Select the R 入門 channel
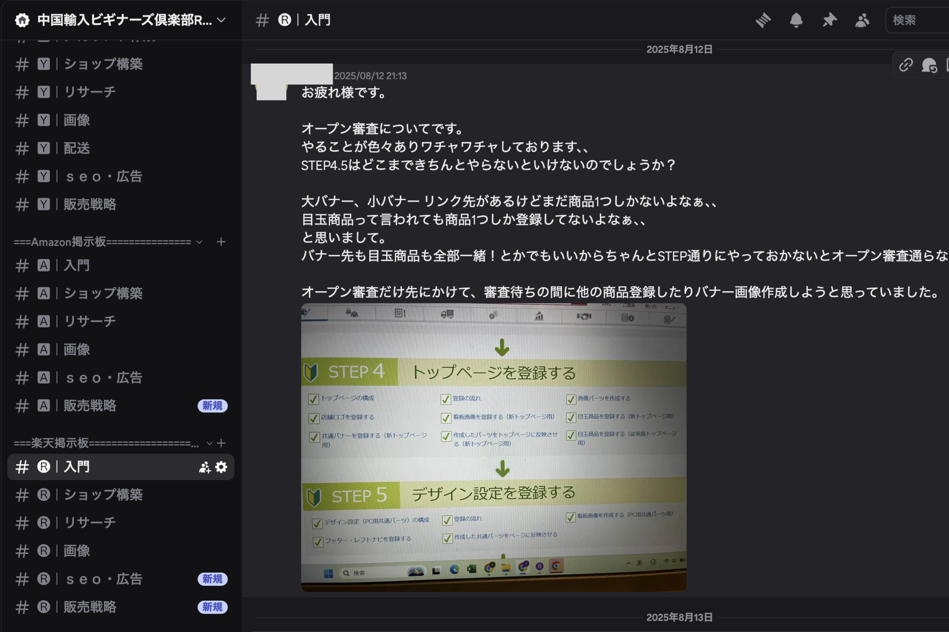Viewport: 949px width, 632px height. tap(121, 467)
